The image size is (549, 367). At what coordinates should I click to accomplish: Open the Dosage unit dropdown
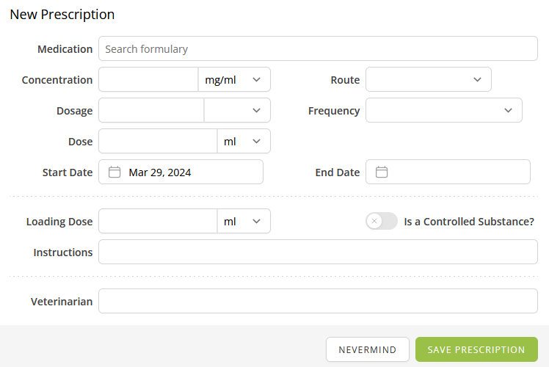pyautogui.click(x=237, y=110)
